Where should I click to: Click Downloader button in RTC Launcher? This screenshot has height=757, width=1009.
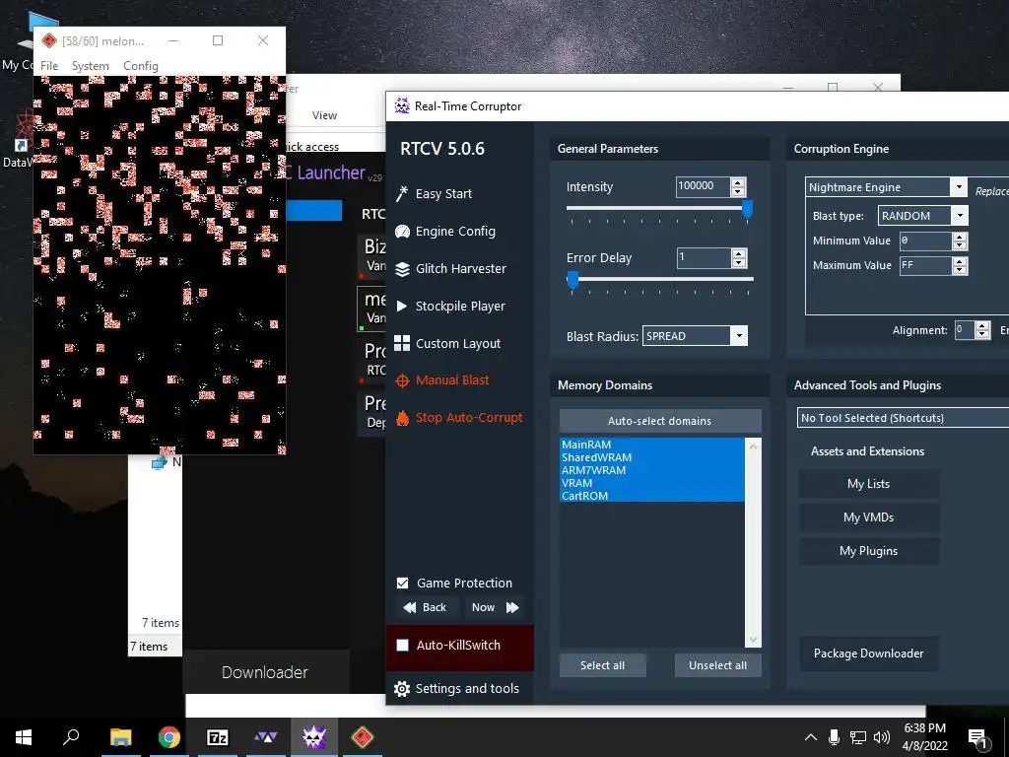264,672
